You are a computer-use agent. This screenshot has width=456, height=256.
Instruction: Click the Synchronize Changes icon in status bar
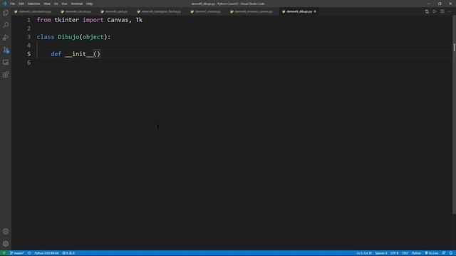[29, 253]
